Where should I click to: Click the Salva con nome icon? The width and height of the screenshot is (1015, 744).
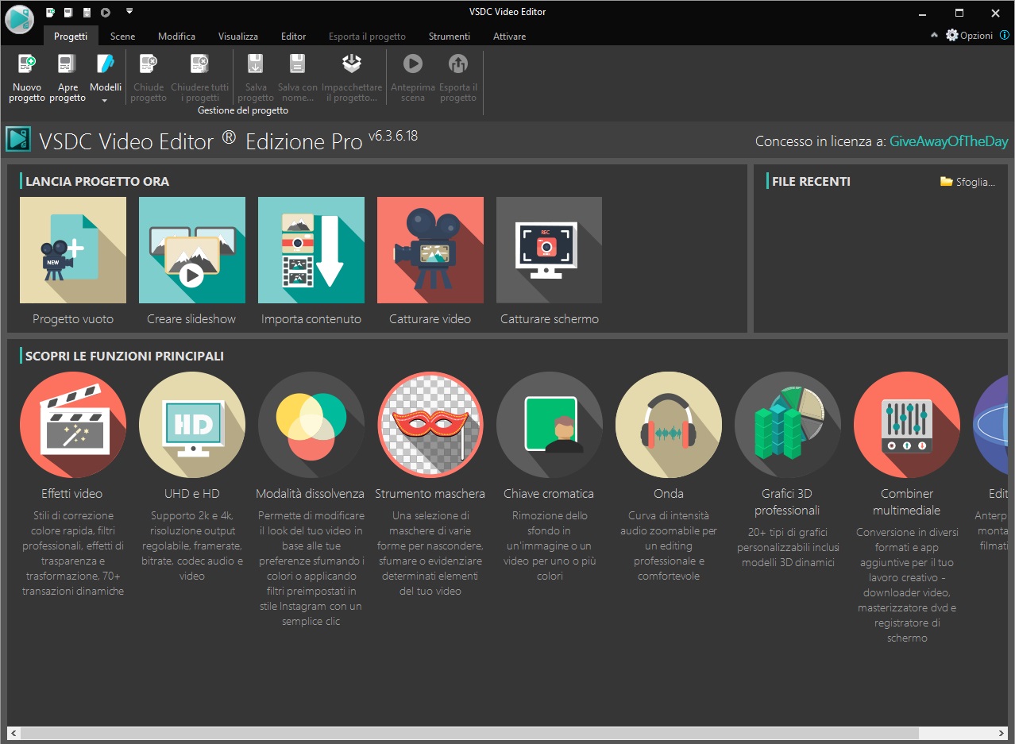pyautogui.click(x=297, y=64)
